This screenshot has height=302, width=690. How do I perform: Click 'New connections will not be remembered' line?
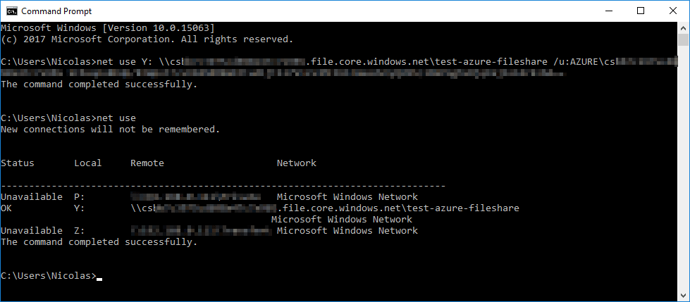(110, 130)
